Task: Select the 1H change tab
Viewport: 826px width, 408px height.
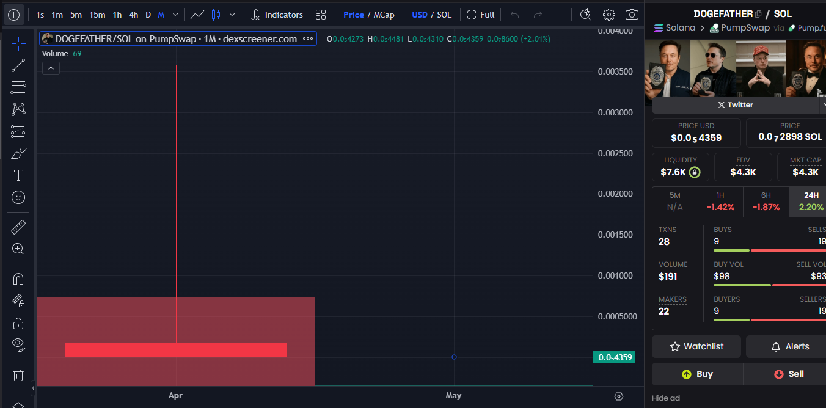Action: tap(720, 202)
